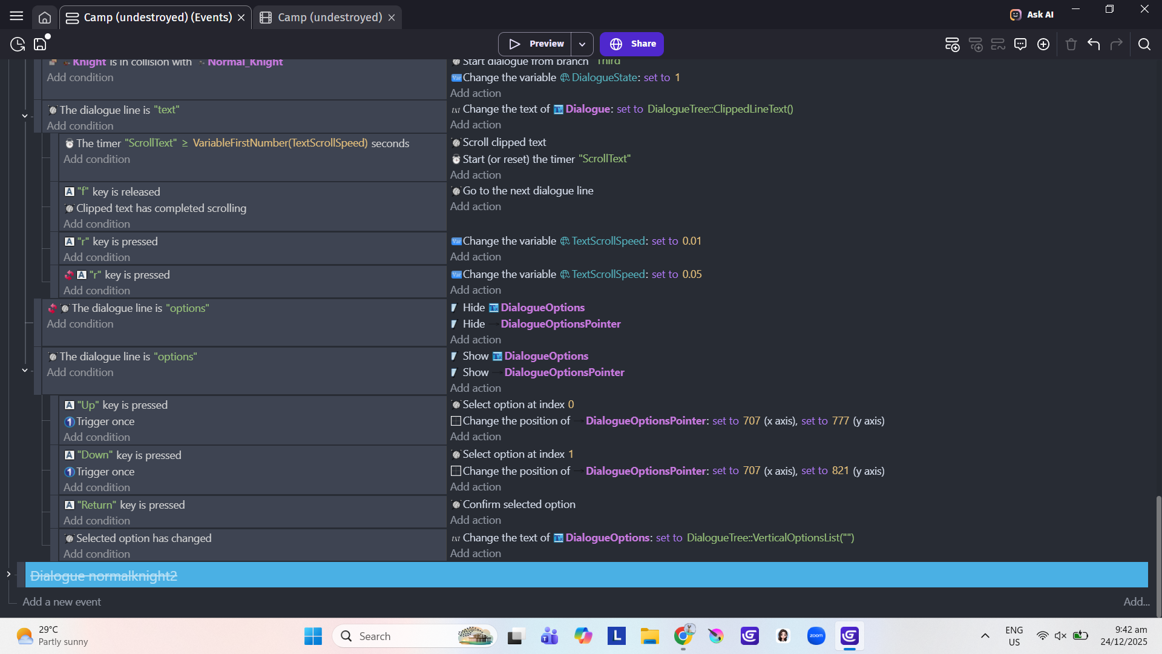Viewport: 1162px width, 654px height.
Task: Open the search in events icon
Action: tap(1144, 44)
